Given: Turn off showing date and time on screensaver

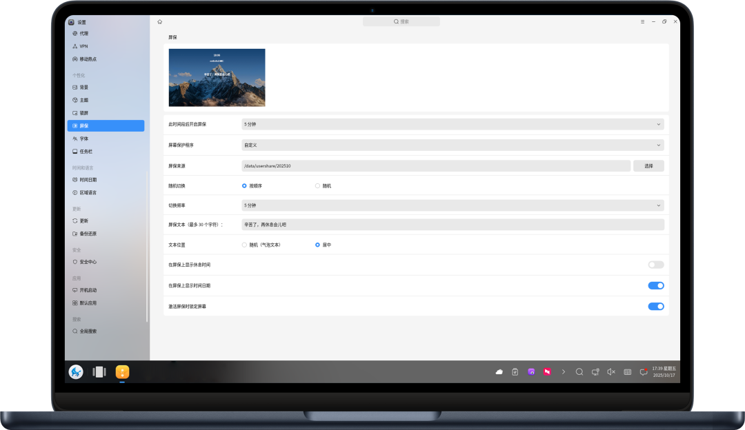Looking at the screenshot, I should point(655,285).
